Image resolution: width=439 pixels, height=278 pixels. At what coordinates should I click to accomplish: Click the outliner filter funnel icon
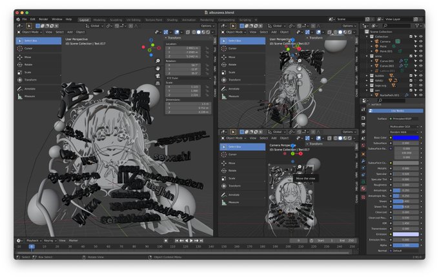[417, 26]
